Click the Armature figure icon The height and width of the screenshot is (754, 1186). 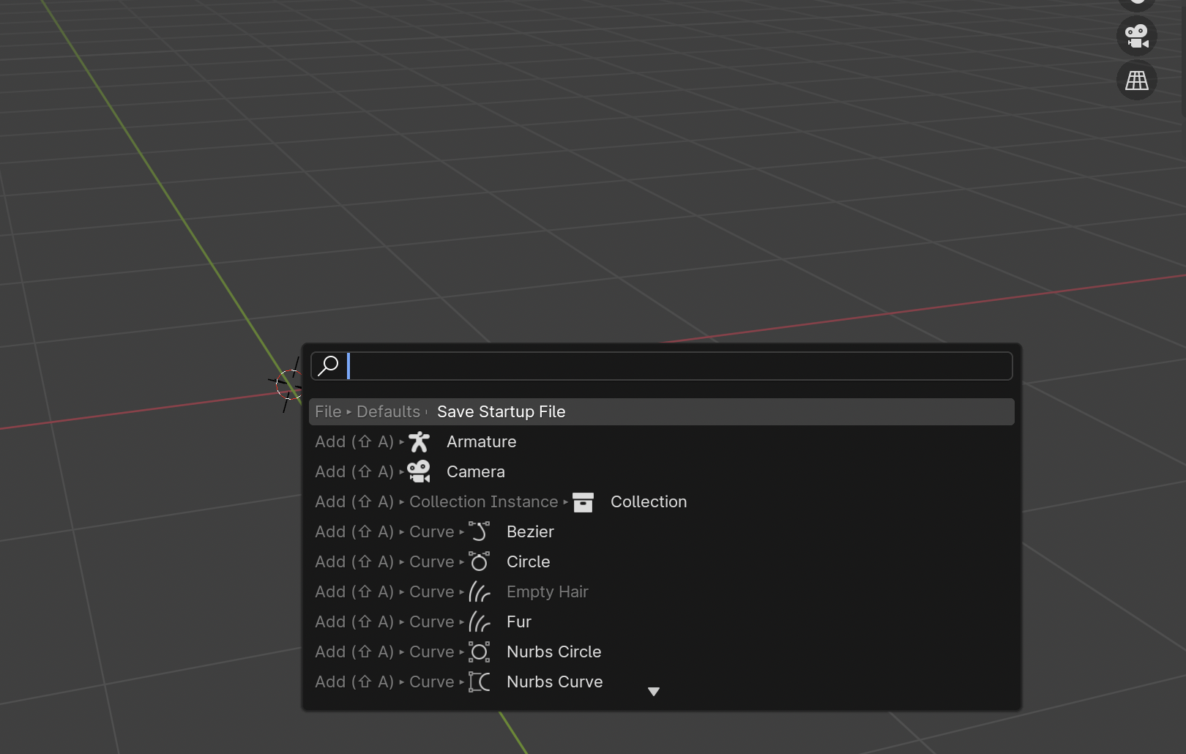pos(419,441)
